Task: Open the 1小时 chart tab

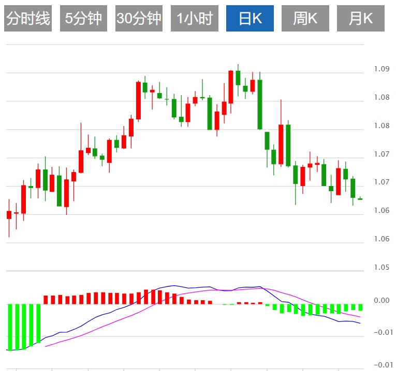Action: coord(195,19)
